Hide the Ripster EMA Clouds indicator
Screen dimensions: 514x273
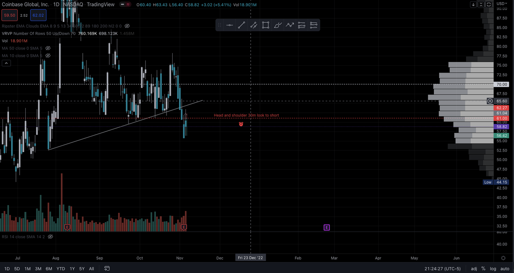127,26
